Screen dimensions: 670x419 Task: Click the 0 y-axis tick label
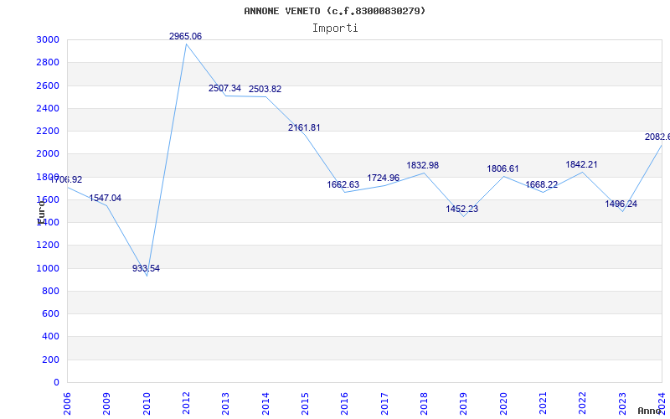point(57,383)
